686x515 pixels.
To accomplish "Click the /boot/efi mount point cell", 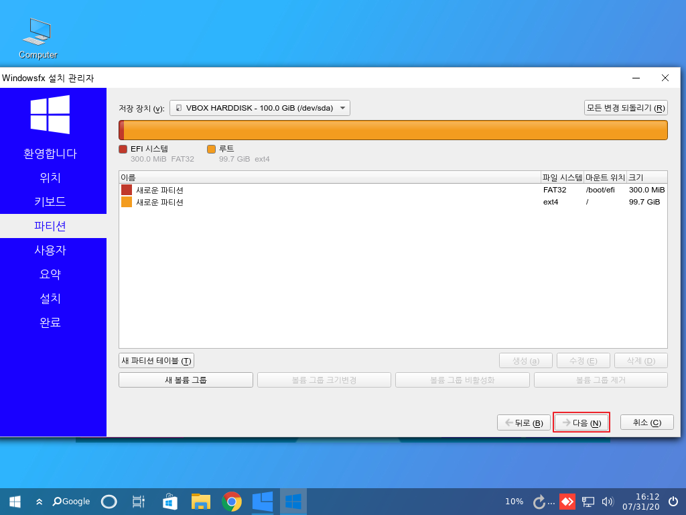I will tap(600, 190).
